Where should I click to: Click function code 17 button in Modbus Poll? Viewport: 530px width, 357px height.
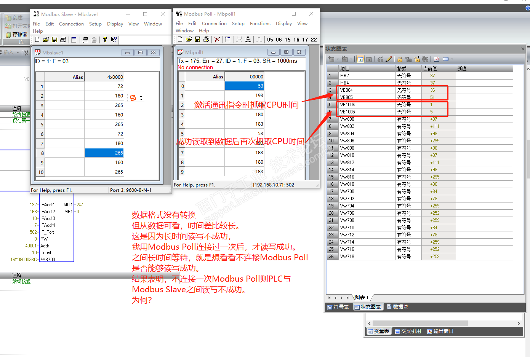coord(305,40)
